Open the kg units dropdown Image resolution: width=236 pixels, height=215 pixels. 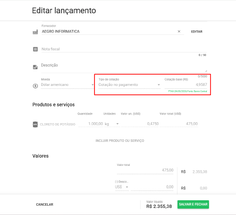coord(112,124)
